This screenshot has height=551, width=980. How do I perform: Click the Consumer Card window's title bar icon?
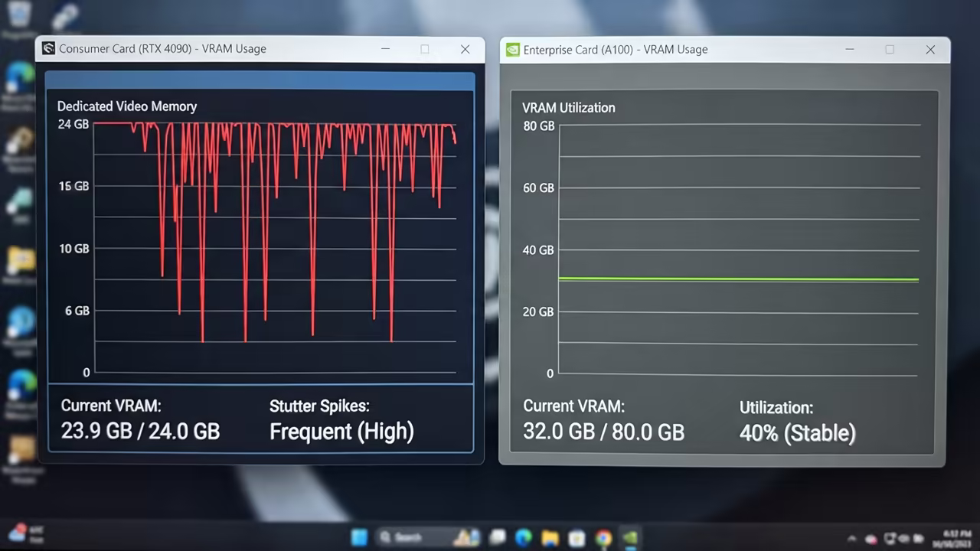click(x=49, y=49)
